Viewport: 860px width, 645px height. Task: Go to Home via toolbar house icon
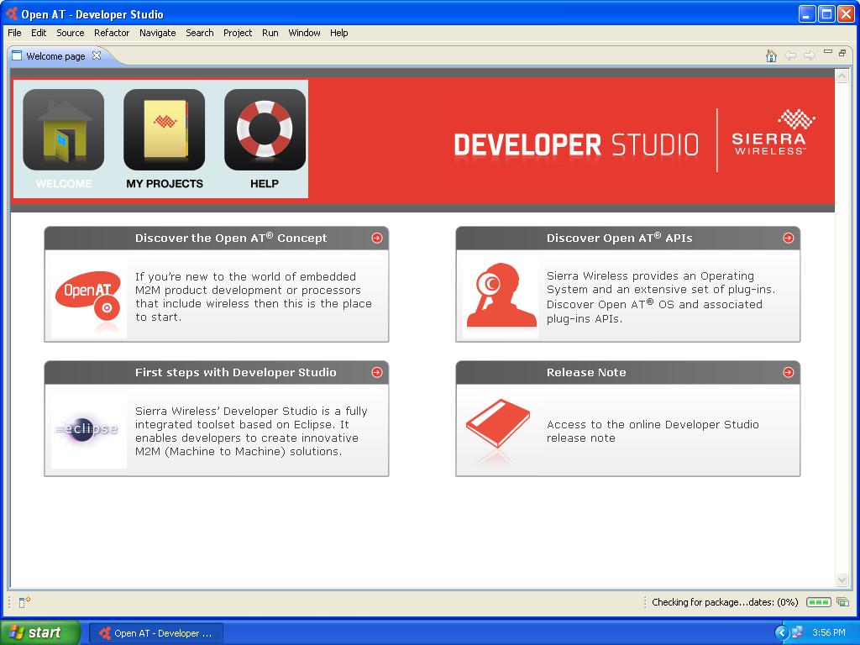(771, 55)
